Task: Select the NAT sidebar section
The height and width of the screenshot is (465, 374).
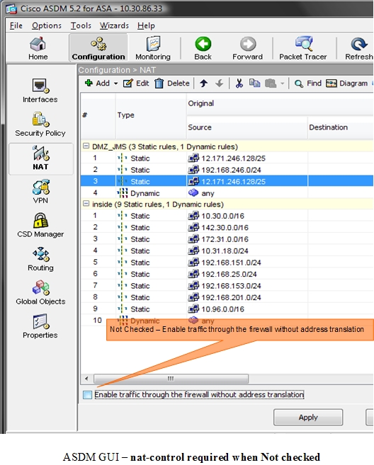Action: point(40,159)
